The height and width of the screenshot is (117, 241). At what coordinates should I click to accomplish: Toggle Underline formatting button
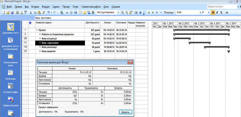pyautogui.click(x=221, y=12)
